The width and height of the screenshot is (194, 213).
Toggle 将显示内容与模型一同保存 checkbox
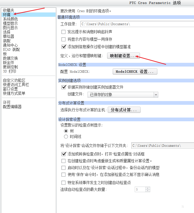(63, 39)
